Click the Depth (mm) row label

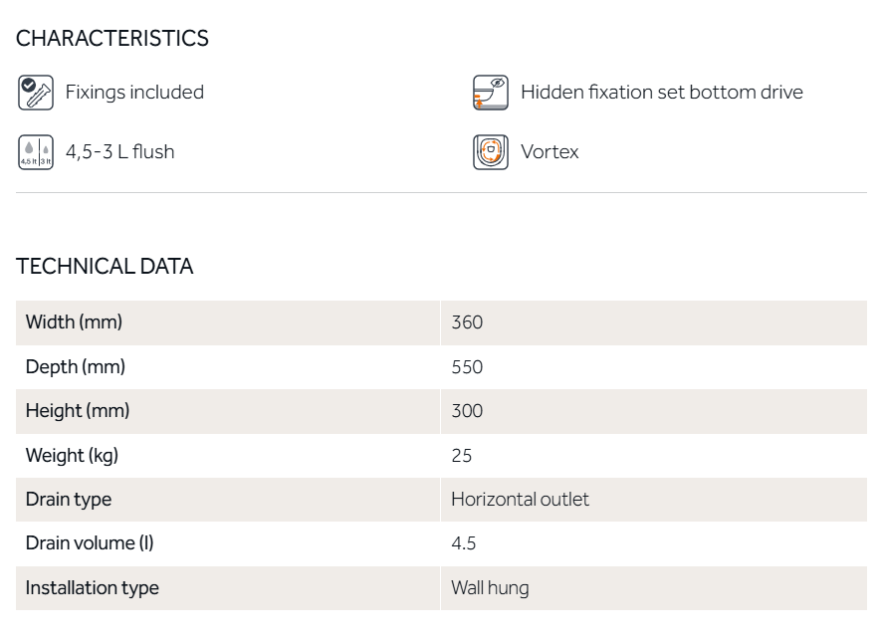76,367
